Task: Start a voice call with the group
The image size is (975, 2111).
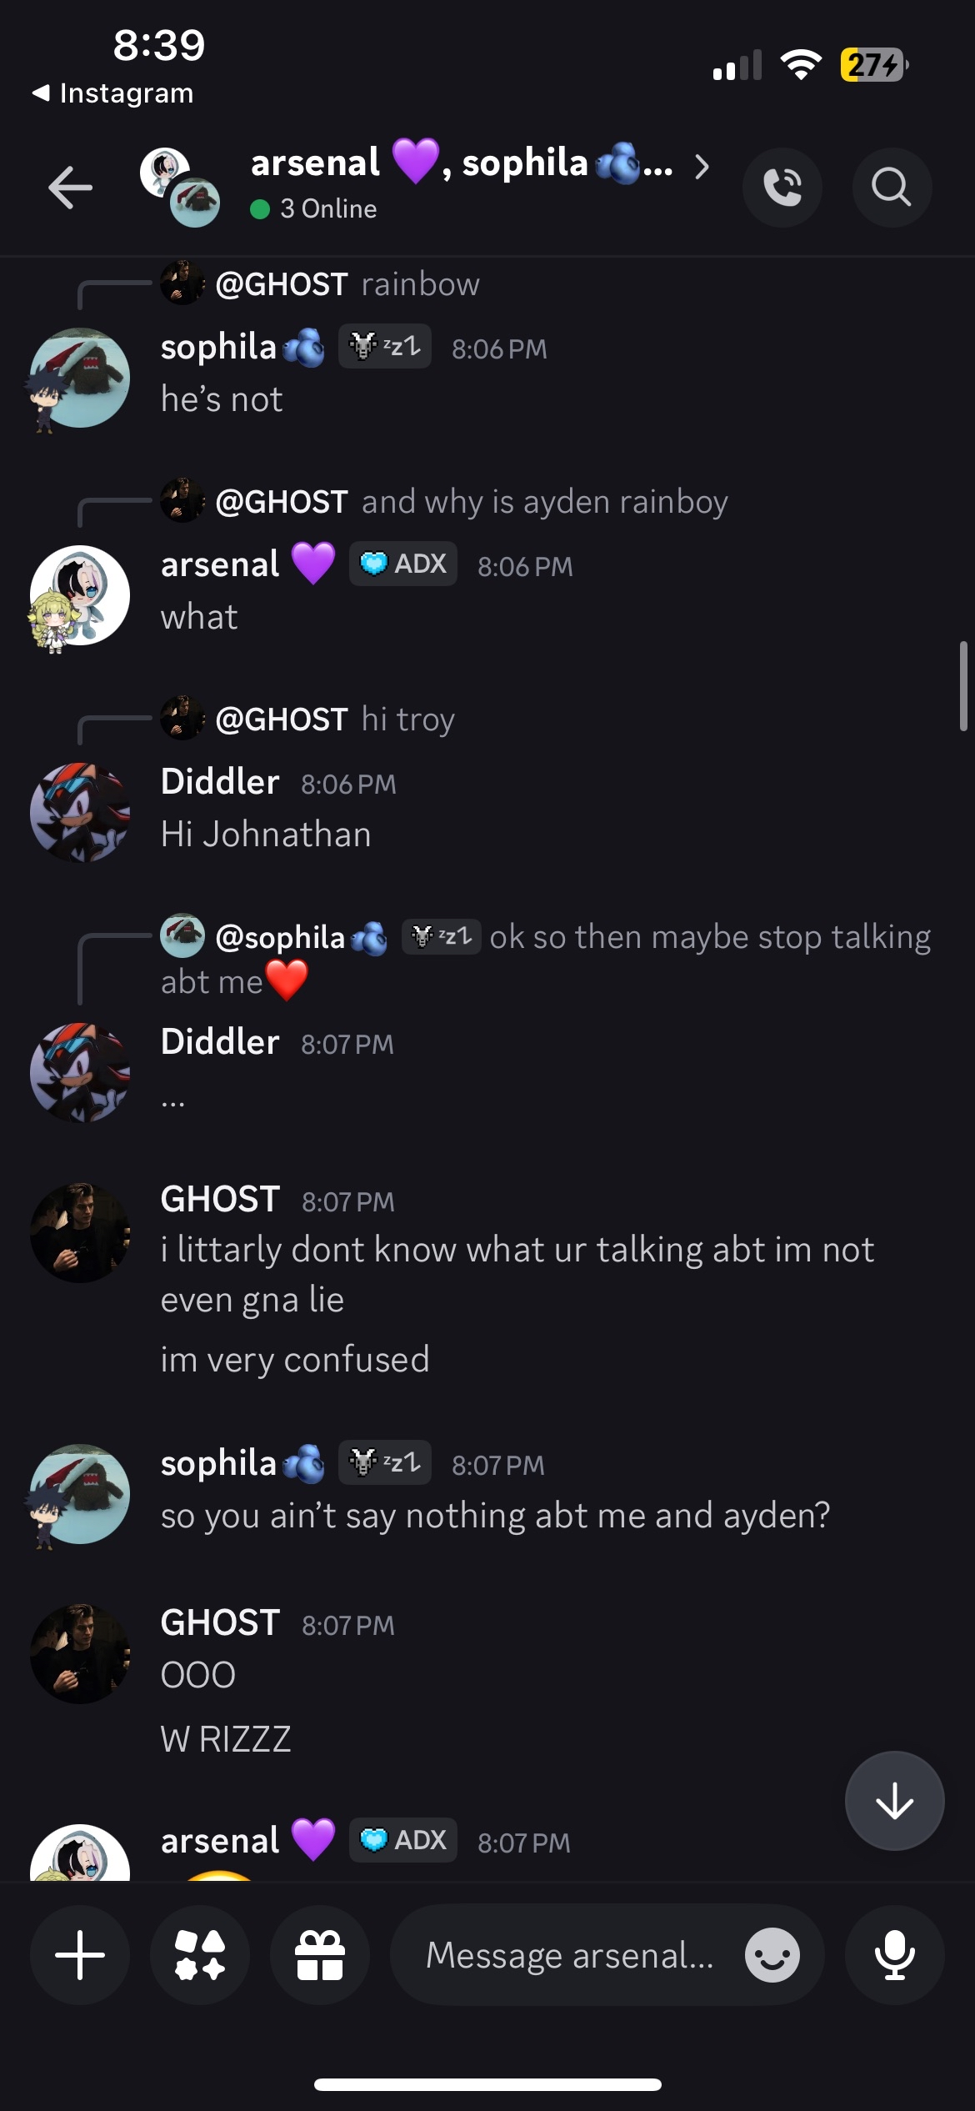Action: 782,187
